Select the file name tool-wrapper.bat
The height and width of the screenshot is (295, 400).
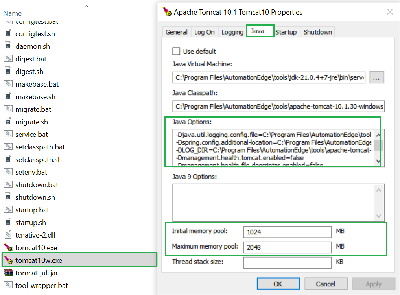point(42,285)
